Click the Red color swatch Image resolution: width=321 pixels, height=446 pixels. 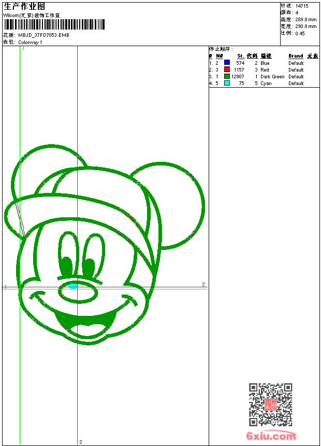(x=227, y=69)
